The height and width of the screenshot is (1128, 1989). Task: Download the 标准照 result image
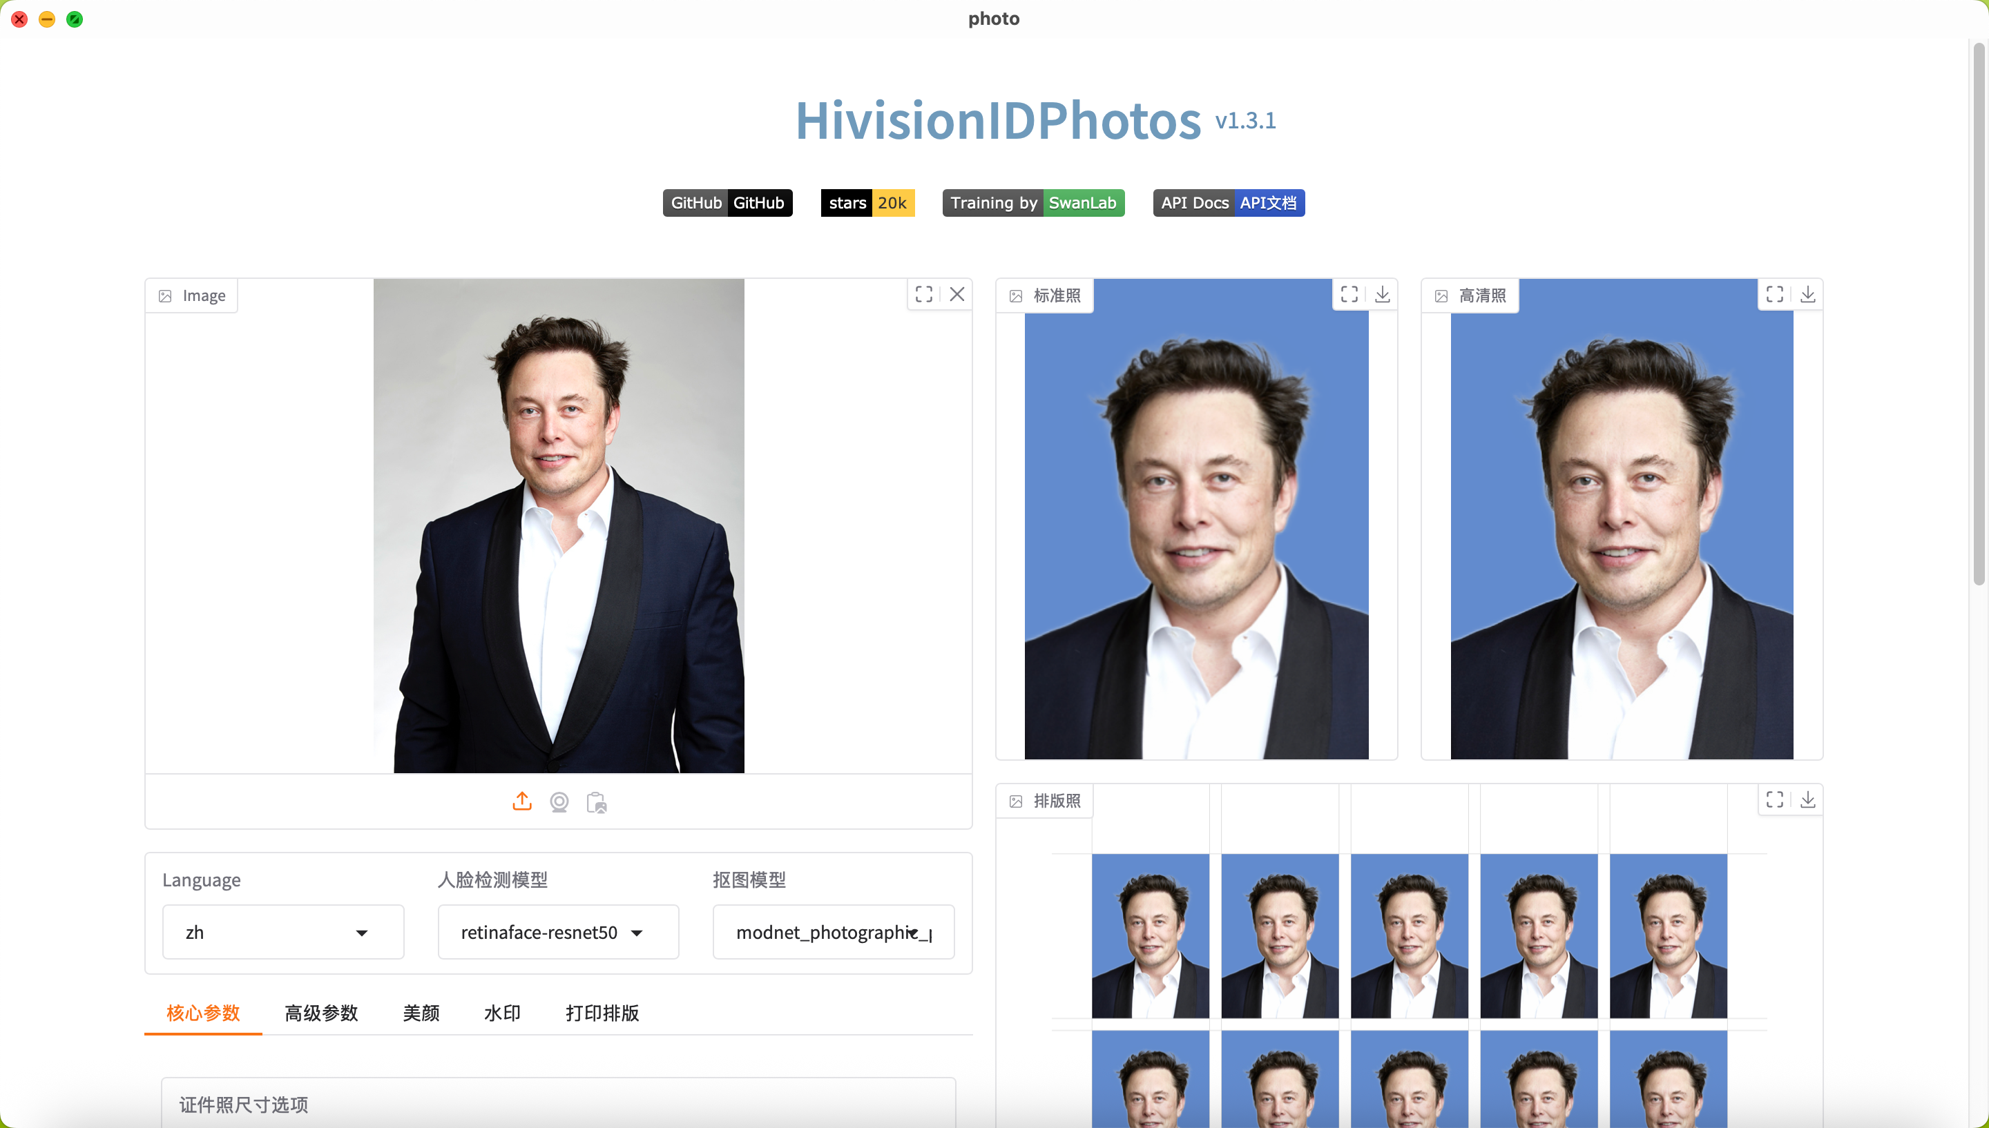[1383, 294]
